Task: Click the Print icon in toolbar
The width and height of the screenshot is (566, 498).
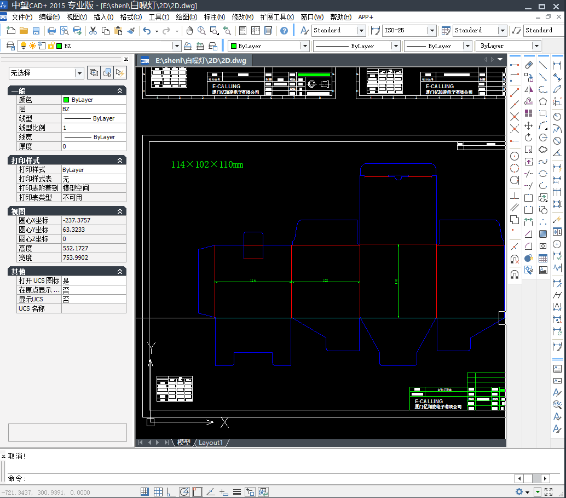Action: tap(51, 31)
